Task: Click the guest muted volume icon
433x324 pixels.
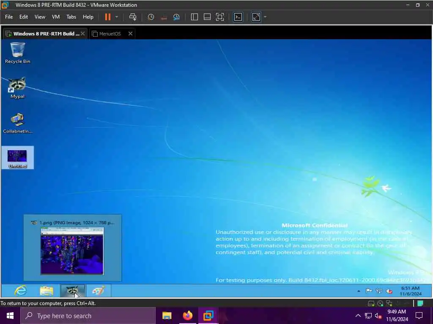Action: click(389, 291)
